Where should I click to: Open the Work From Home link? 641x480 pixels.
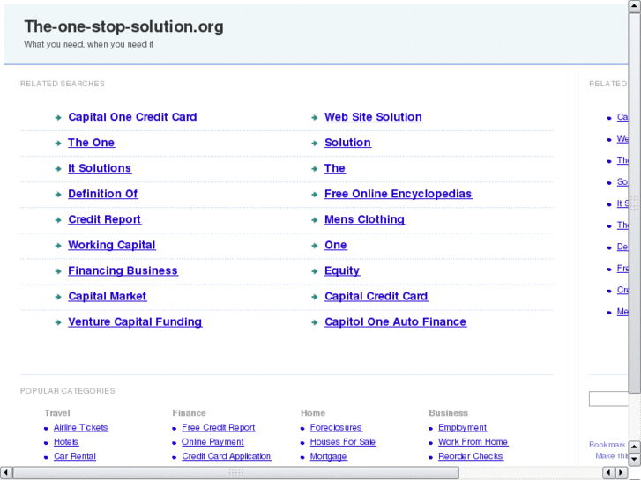[473, 442]
